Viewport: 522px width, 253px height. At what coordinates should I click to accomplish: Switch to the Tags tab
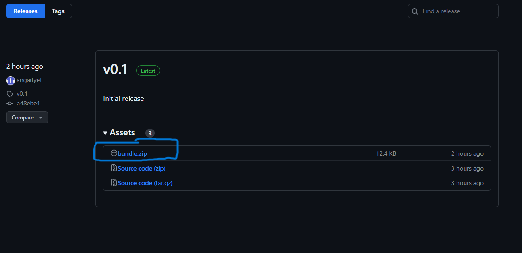pos(58,11)
